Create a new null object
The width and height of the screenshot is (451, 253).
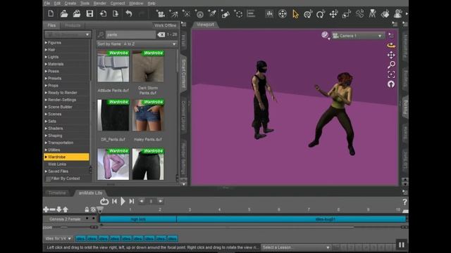click(x=238, y=14)
